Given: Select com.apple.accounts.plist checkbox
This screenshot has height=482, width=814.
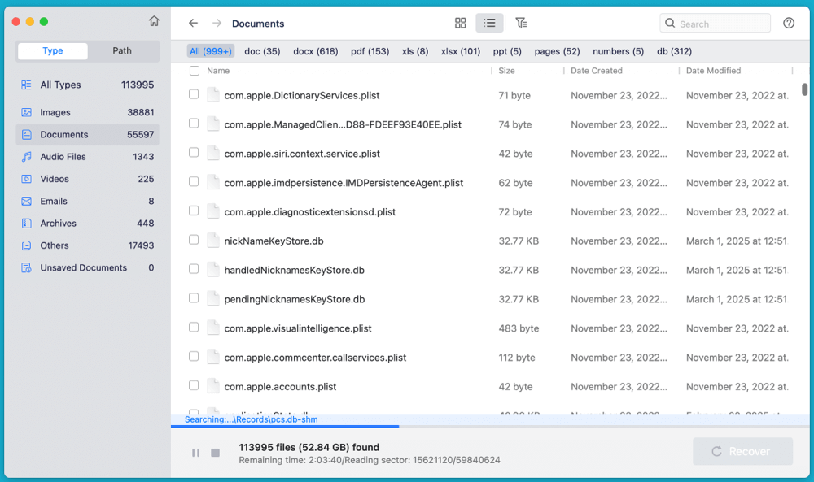Looking at the screenshot, I should click(x=194, y=386).
